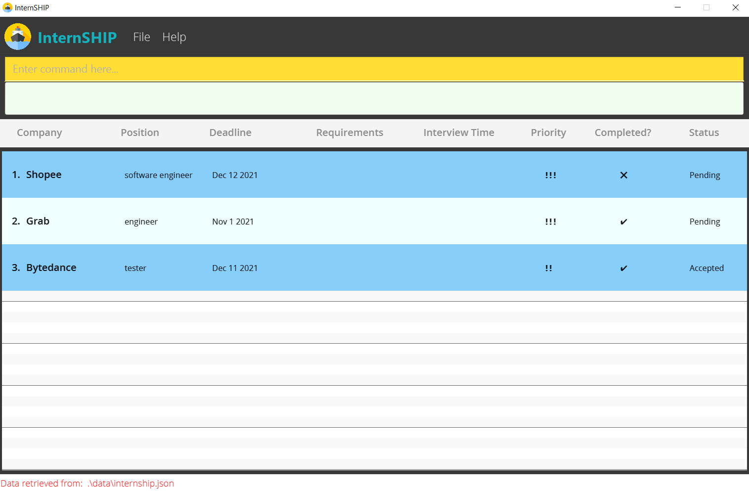Click Shopee's Pending status
This screenshot has height=493, width=749.
[705, 175]
